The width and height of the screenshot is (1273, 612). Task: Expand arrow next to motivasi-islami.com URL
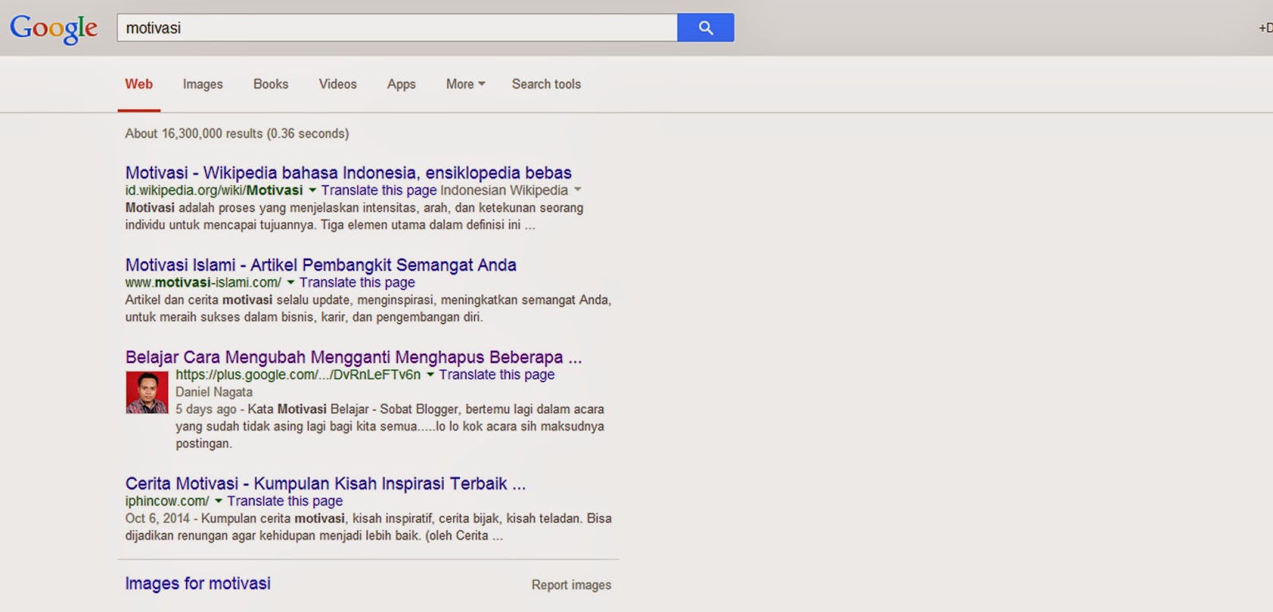click(x=290, y=283)
